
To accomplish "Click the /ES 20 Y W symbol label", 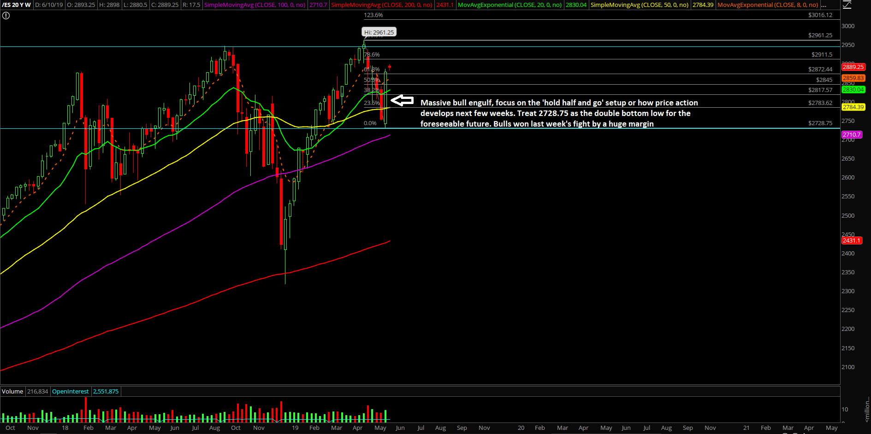I will [x=16, y=5].
